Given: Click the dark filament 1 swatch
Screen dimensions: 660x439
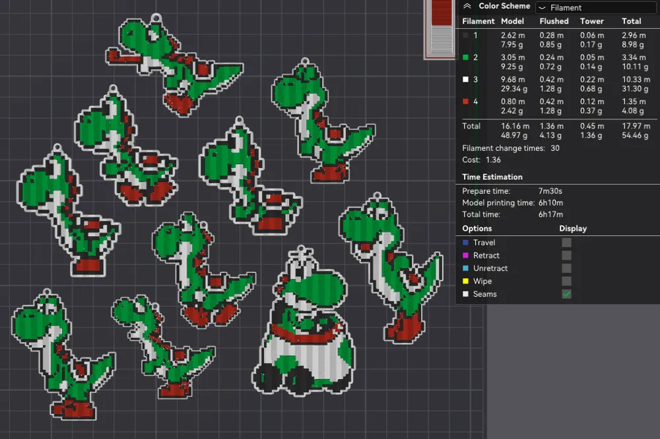Looking at the screenshot, I should click(x=465, y=36).
